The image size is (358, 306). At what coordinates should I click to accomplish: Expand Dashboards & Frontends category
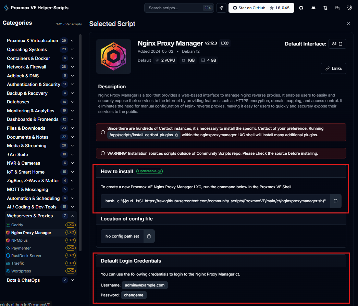point(41,119)
